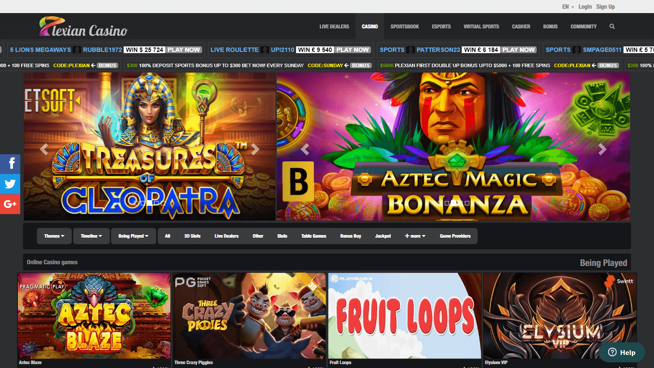Open the Virtual Sports nav item
Viewport: 654px width, 368px height.
coord(481,27)
